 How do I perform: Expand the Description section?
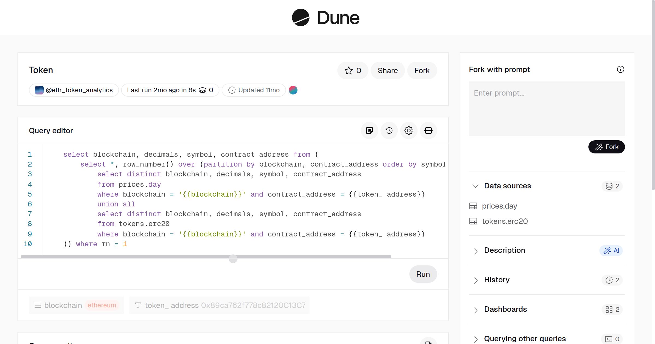(x=476, y=251)
